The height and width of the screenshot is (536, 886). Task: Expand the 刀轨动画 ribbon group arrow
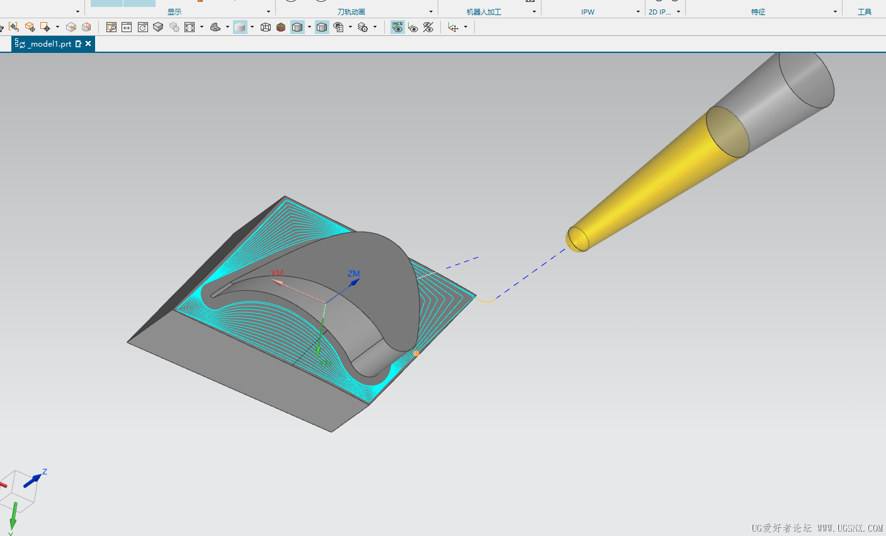tap(431, 12)
